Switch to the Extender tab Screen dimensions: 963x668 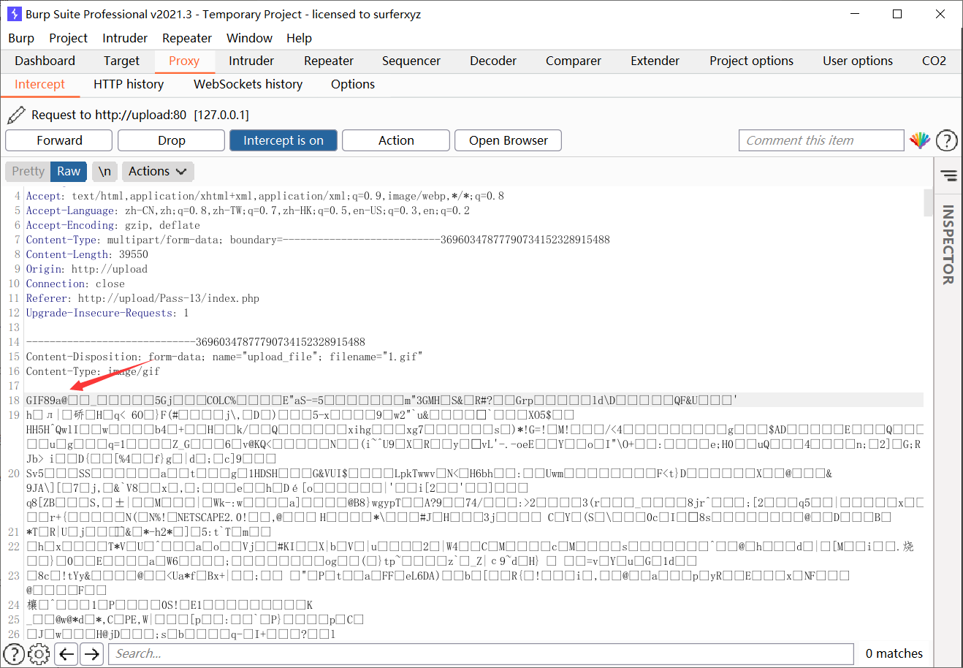click(655, 61)
